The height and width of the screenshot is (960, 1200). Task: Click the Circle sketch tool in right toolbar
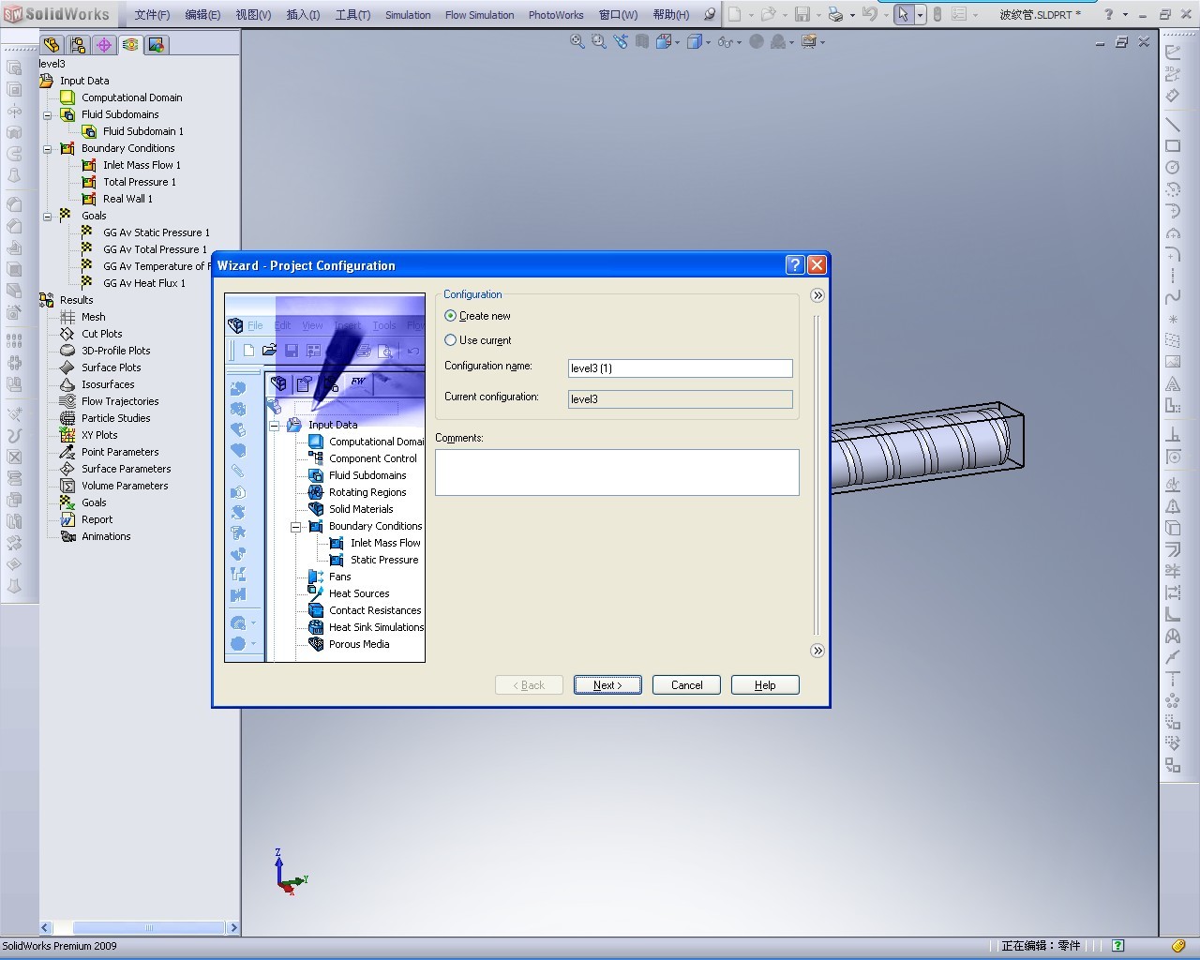pyautogui.click(x=1173, y=168)
